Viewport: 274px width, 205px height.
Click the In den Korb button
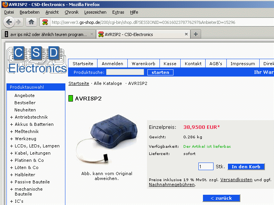coord(246,167)
